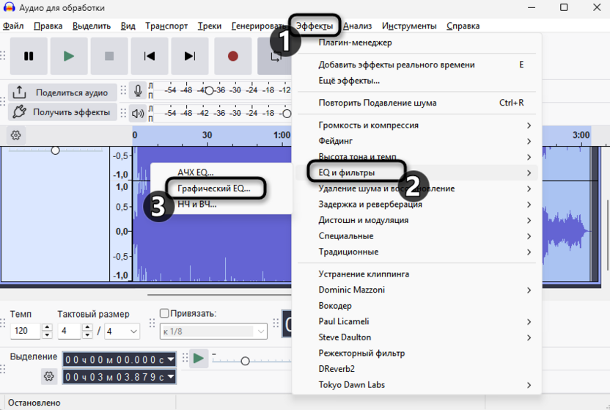
Task: Adjust the playback level slider knob
Action: pos(287,114)
